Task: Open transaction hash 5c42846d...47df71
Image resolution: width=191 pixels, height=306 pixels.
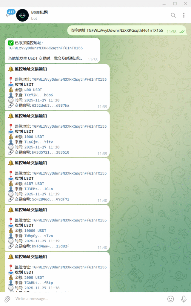Action: (50, 199)
